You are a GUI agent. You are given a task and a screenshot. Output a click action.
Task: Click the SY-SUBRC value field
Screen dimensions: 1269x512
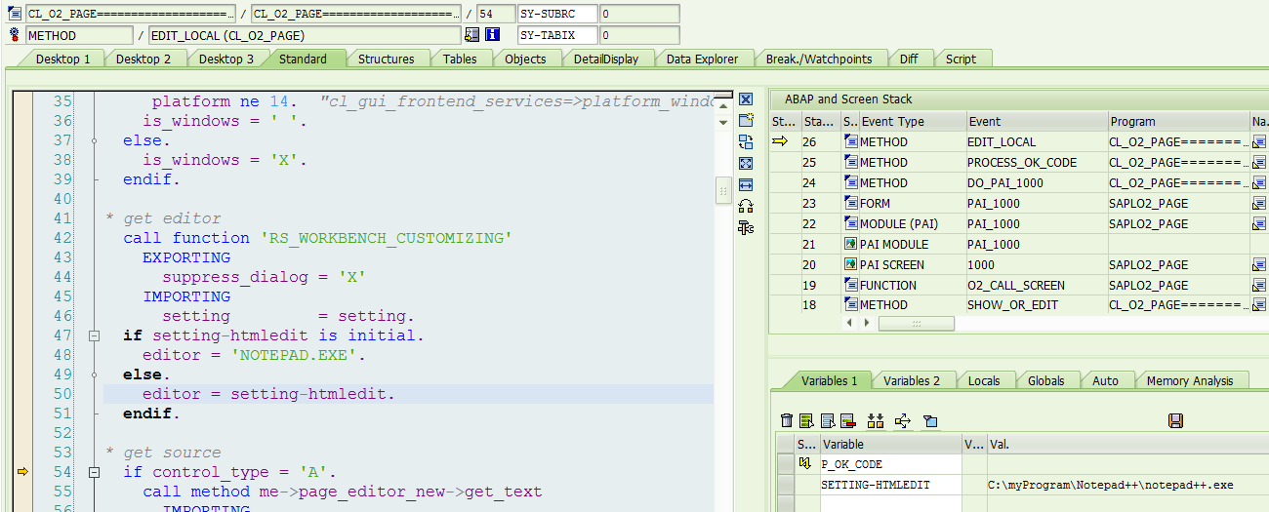639,14
